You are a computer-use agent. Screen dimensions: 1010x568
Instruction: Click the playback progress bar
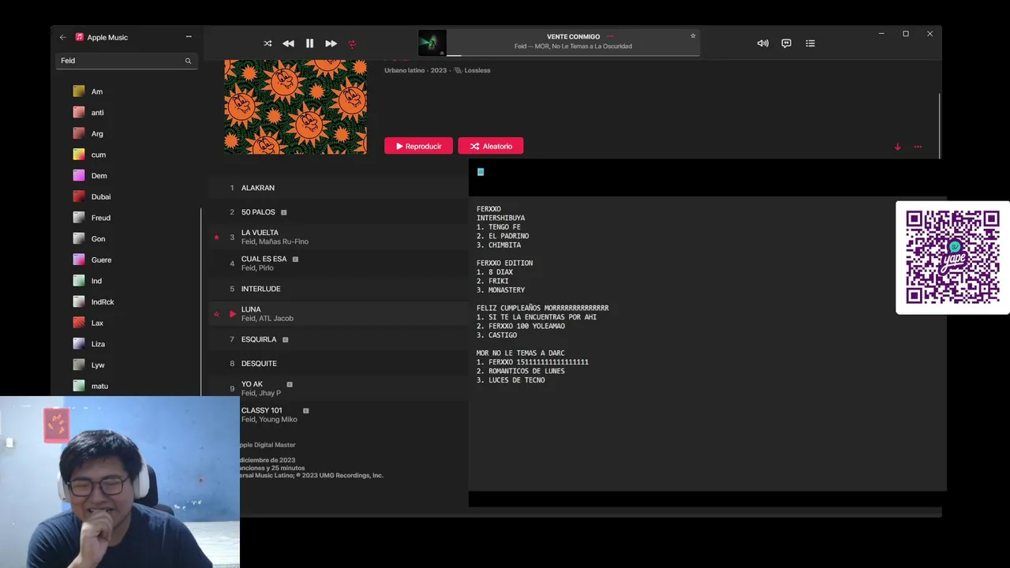(x=573, y=55)
